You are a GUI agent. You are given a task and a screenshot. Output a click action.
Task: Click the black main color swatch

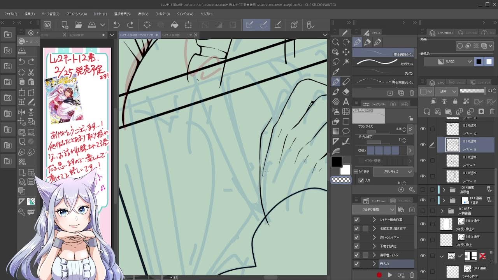pyautogui.click(x=337, y=162)
